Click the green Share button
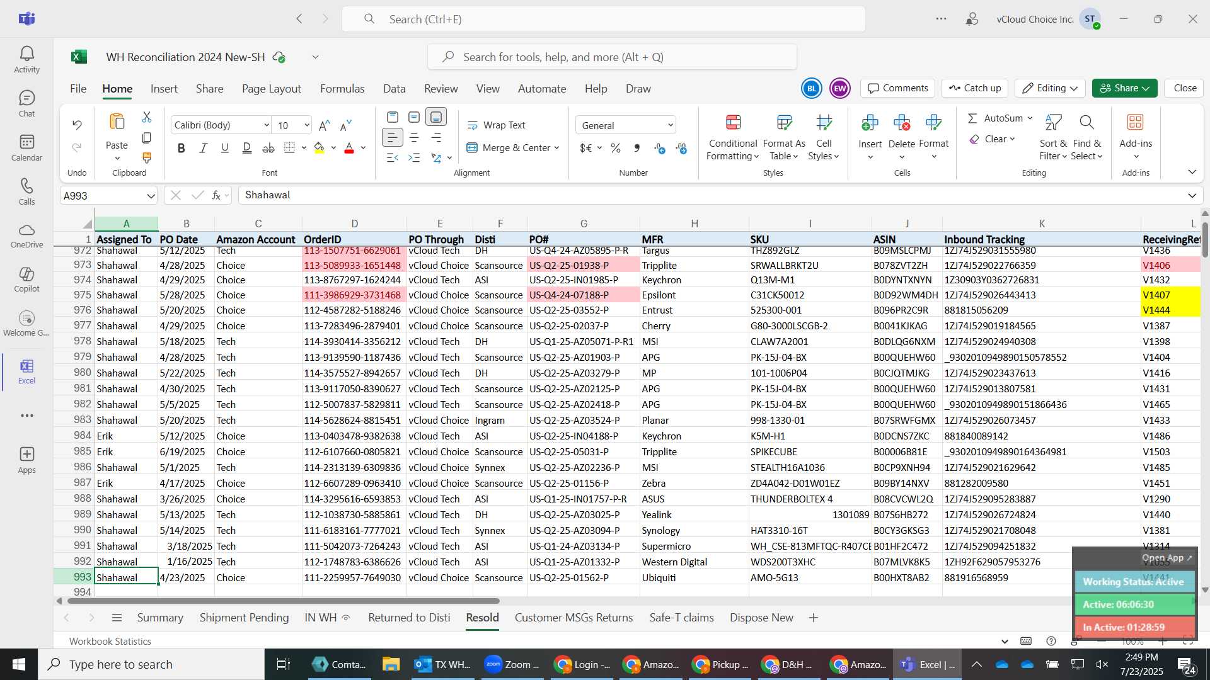 coord(1124,88)
